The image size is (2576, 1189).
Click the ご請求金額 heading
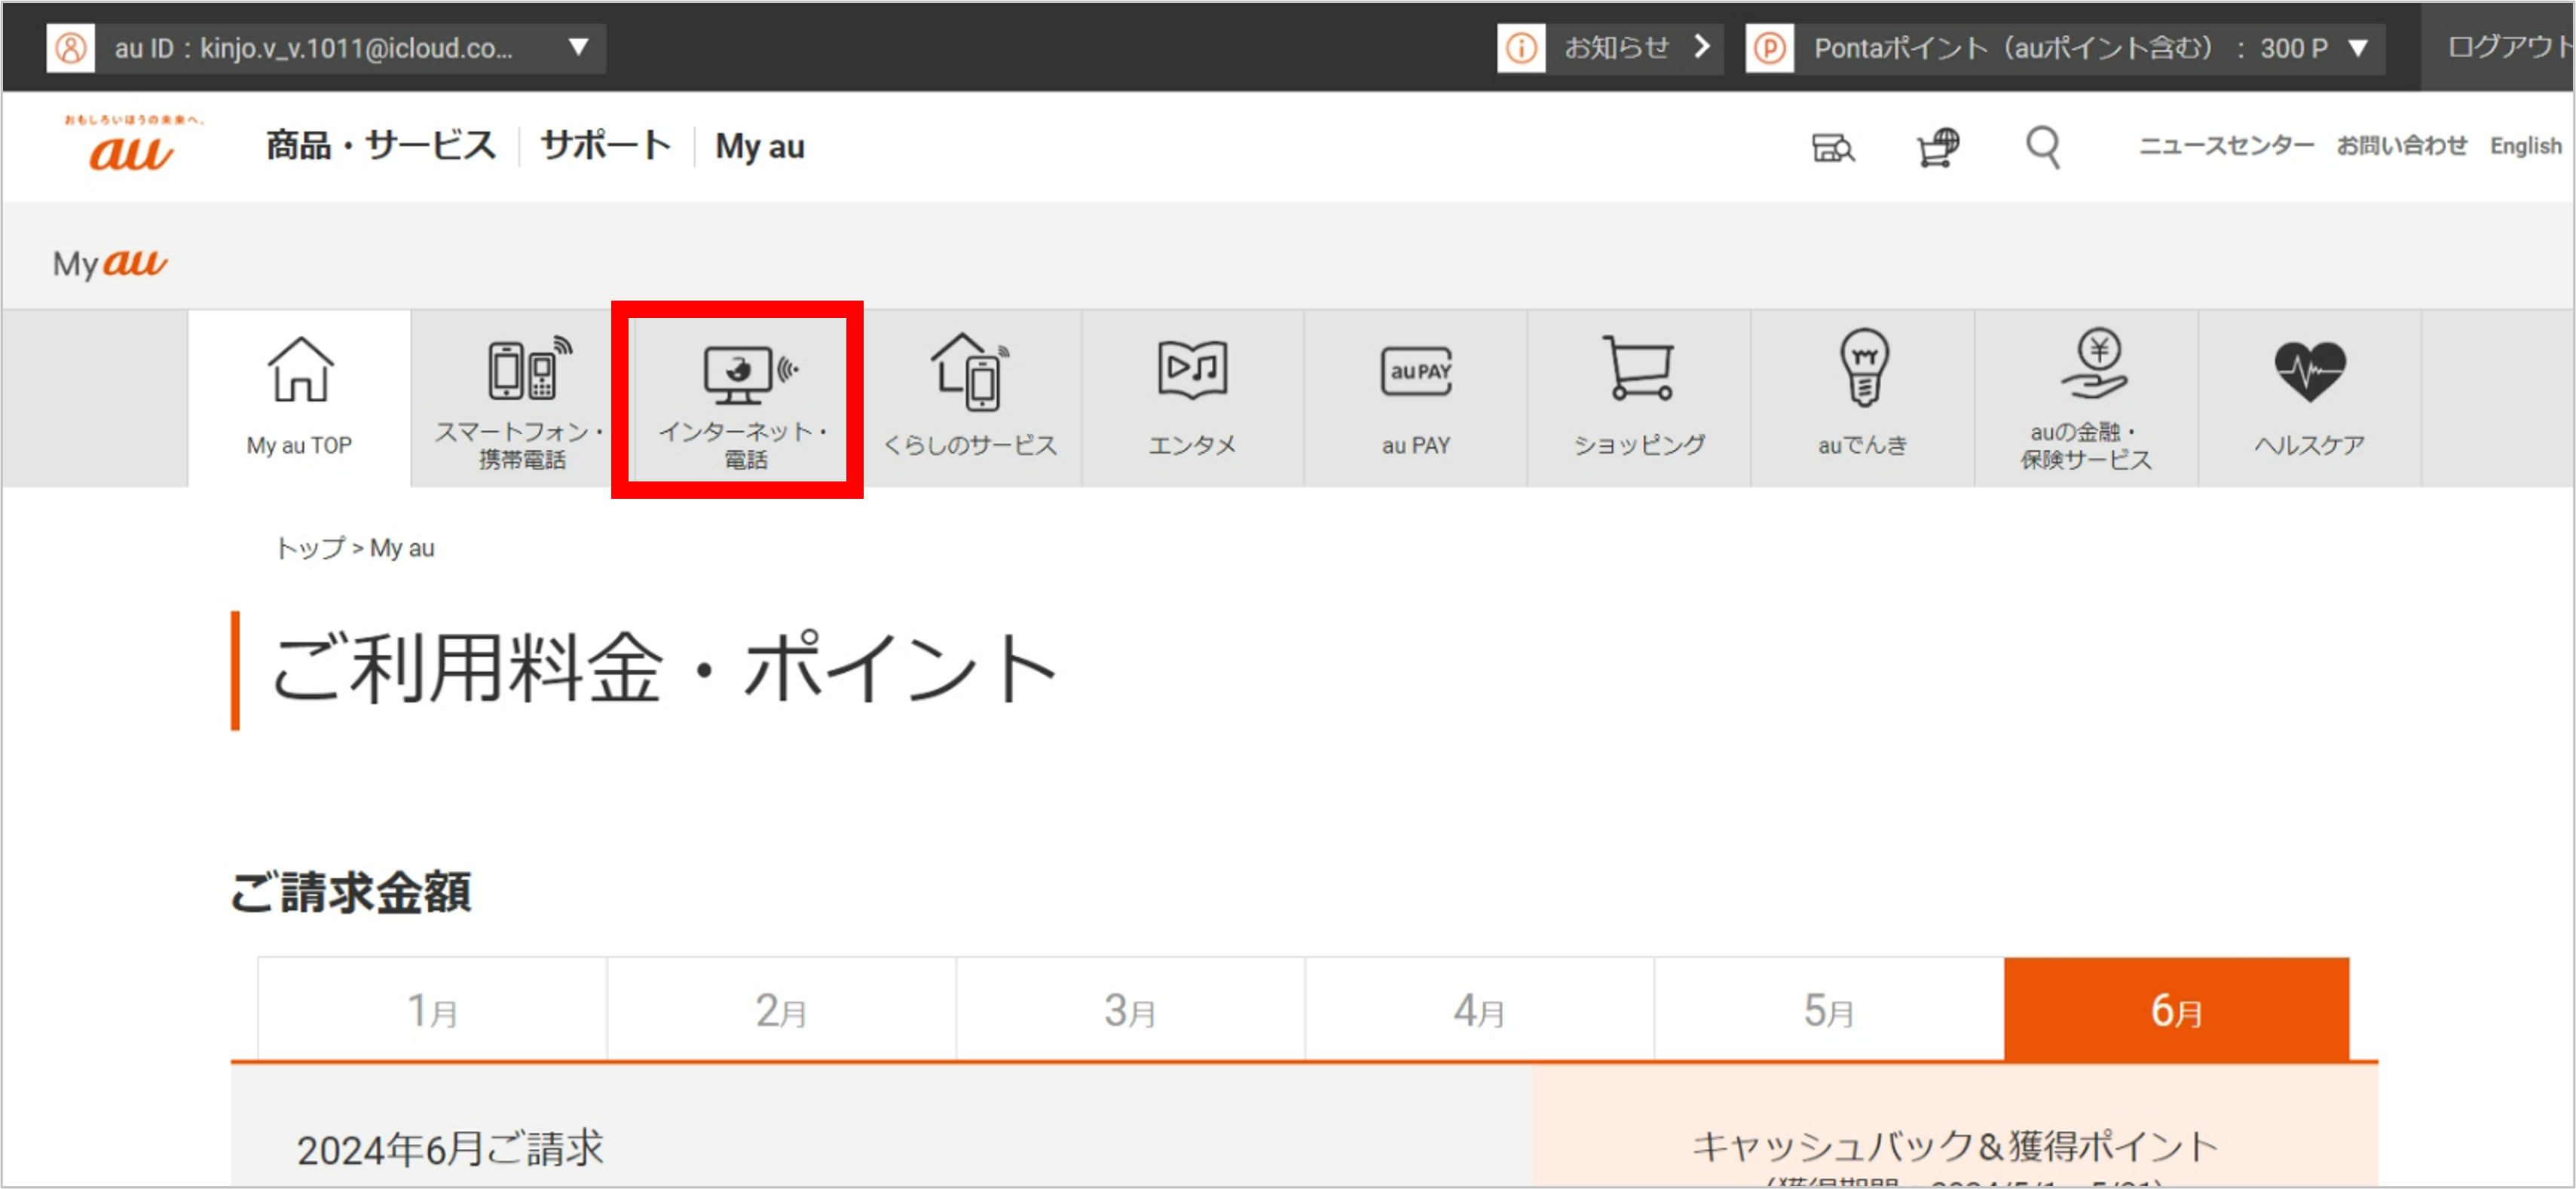(351, 892)
